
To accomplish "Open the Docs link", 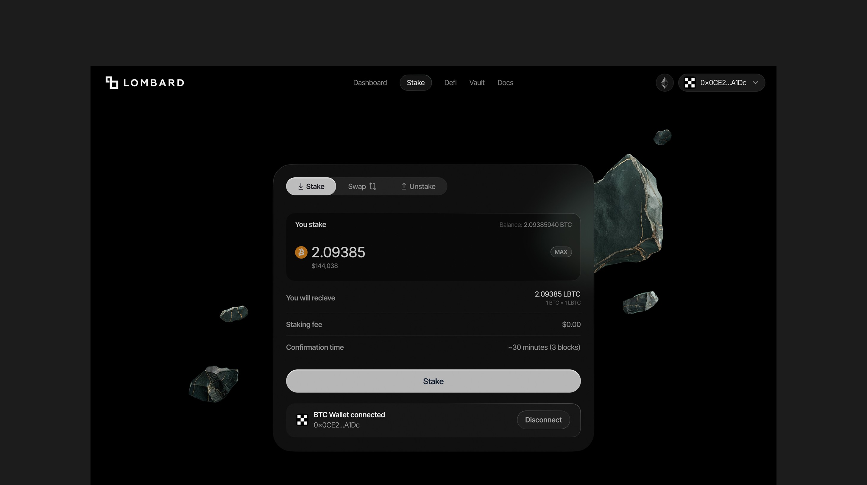I will (x=505, y=83).
